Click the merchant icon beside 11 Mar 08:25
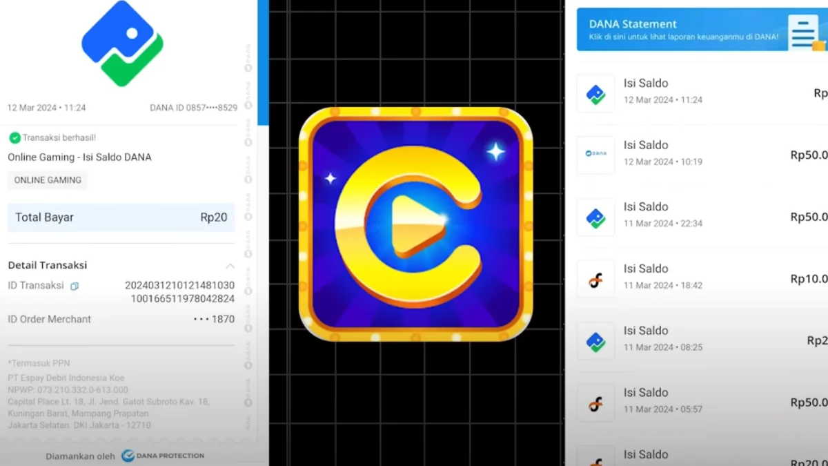The height and width of the screenshot is (466, 828). (595, 341)
